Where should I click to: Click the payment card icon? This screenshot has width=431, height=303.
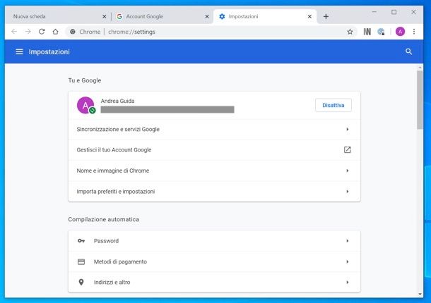click(81, 261)
